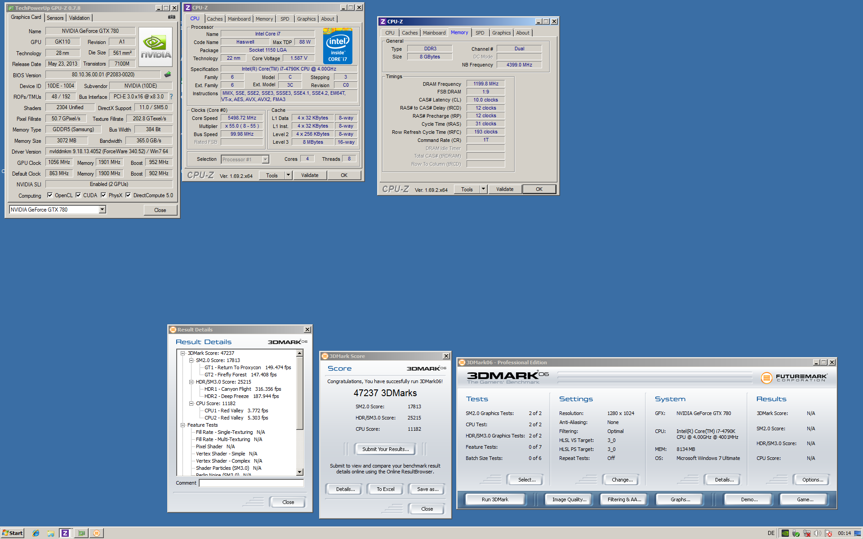Select HDR2 - Deep Freeze row
Screen dimensions: 863x539
(x=241, y=396)
